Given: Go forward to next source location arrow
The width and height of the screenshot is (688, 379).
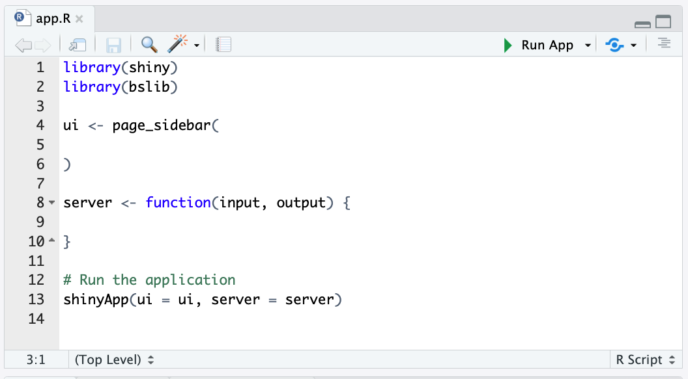Looking at the screenshot, I should click(x=42, y=45).
